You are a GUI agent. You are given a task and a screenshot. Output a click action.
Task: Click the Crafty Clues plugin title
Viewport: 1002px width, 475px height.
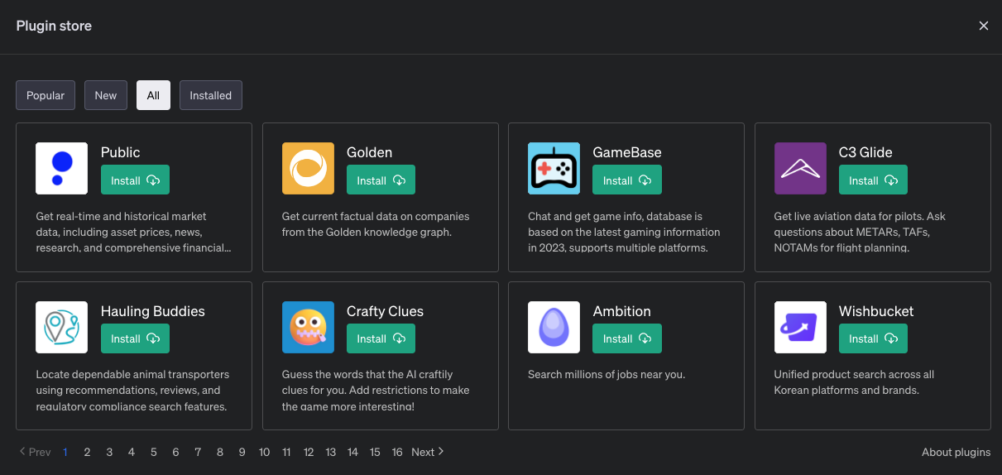[386, 311]
